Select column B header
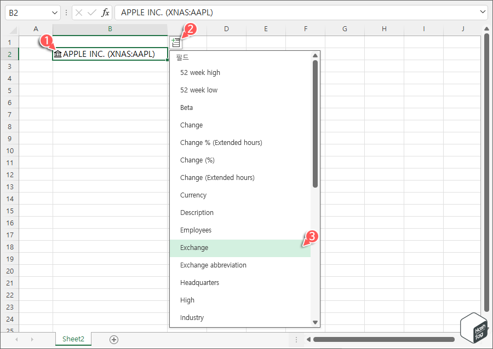 [x=110, y=29]
